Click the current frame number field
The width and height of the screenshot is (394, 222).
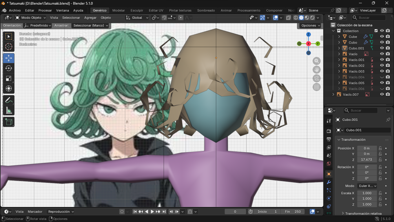[235, 212]
